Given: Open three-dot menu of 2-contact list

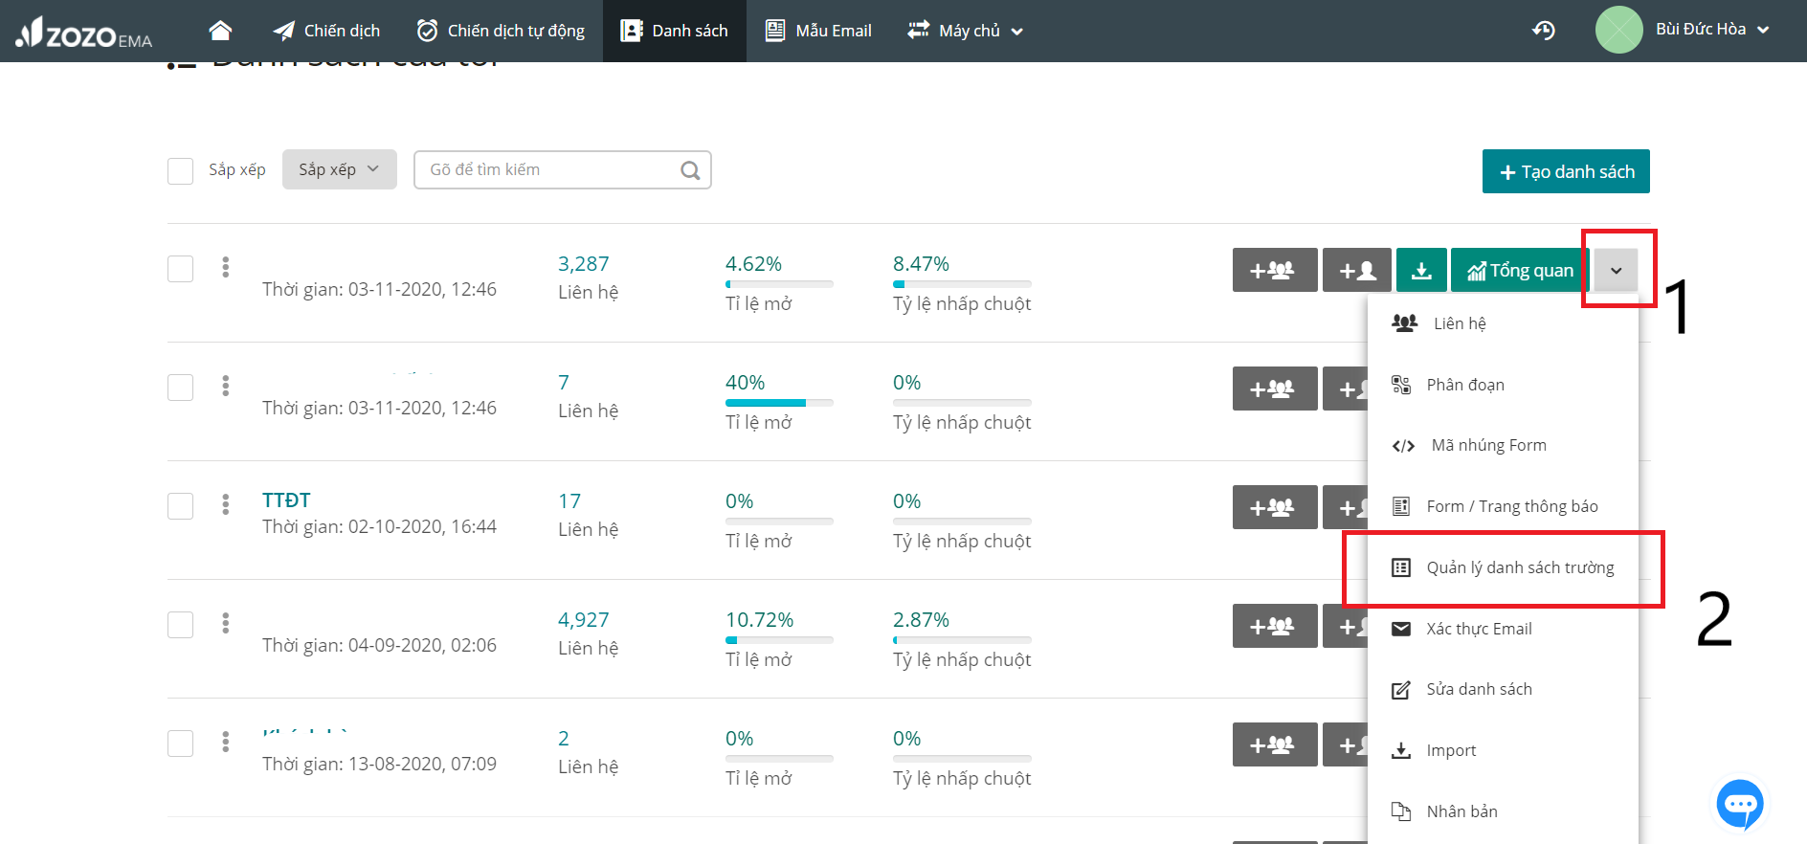Looking at the screenshot, I should 226,742.
